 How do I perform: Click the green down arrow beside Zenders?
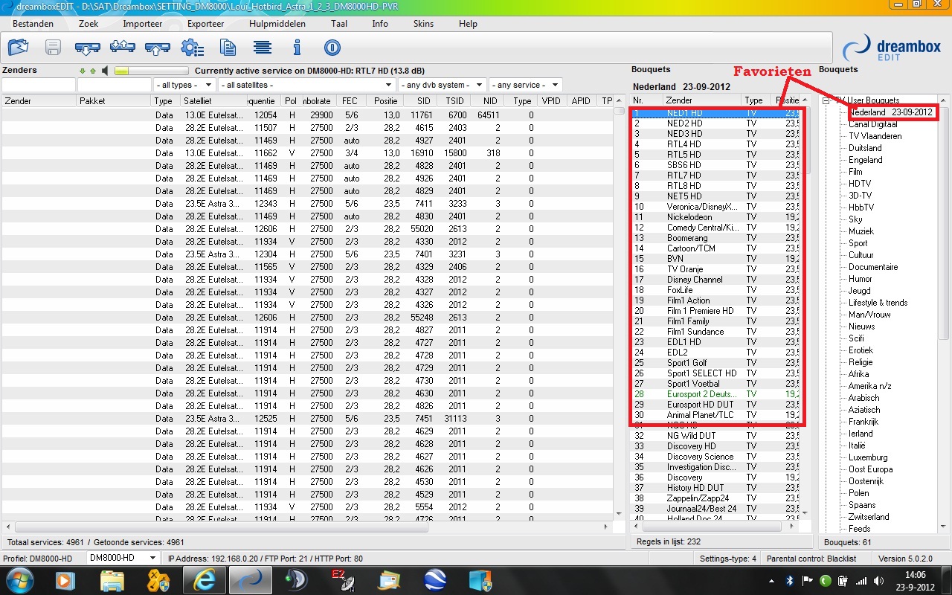83,71
